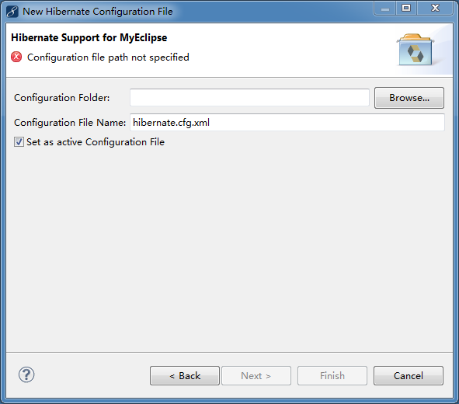Click the red error icon
This screenshot has width=459, height=404.
tap(16, 57)
